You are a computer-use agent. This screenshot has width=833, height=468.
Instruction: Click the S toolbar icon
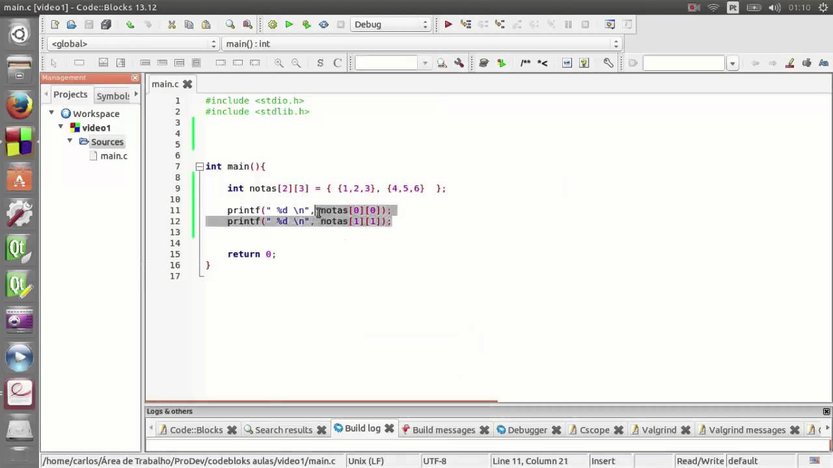(320, 63)
